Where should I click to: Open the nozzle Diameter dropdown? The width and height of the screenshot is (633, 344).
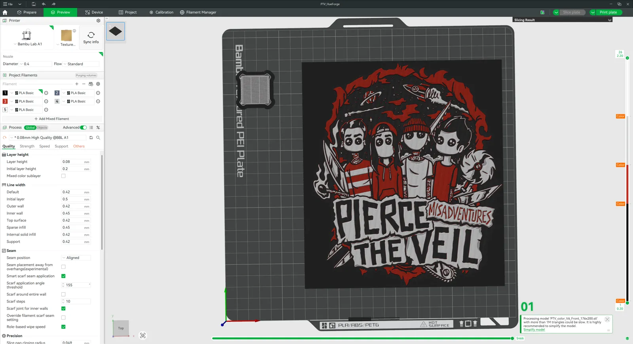(x=36, y=64)
